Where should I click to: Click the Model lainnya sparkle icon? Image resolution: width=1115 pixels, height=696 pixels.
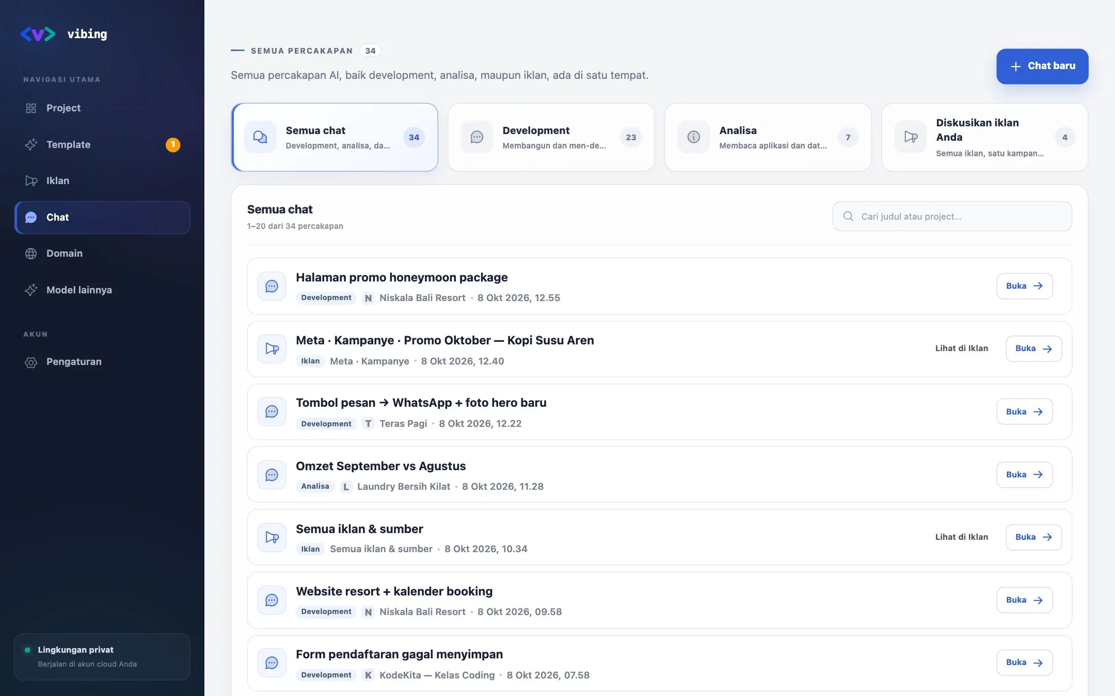pyautogui.click(x=31, y=290)
